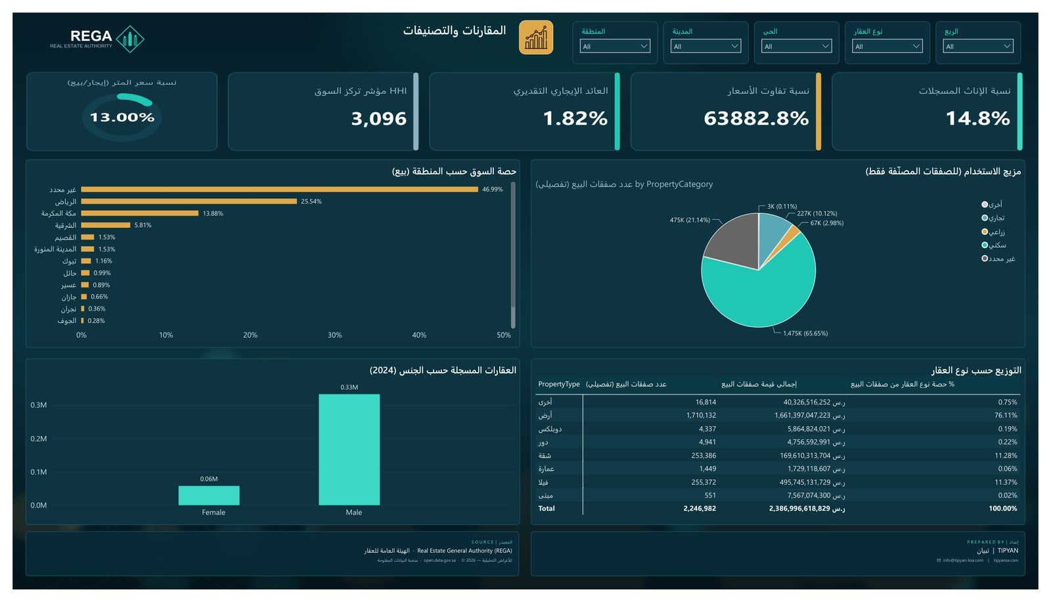Click the أرض row label in the property table

545,416
